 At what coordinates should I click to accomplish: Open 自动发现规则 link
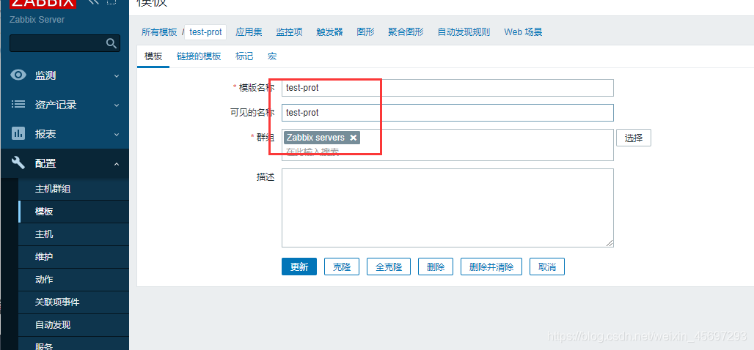click(x=464, y=32)
